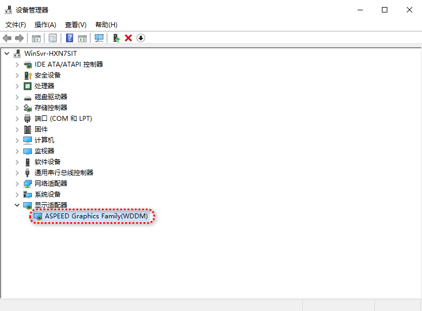Image resolution: width=422 pixels, height=311 pixels.
Task: Click the Forward arrow toolbar icon
Action: pyautogui.click(x=20, y=38)
